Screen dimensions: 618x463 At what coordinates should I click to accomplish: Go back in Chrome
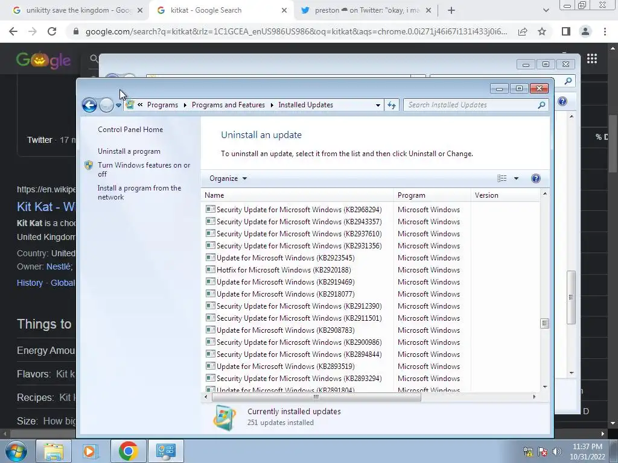pyautogui.click(x=13, y=31)
